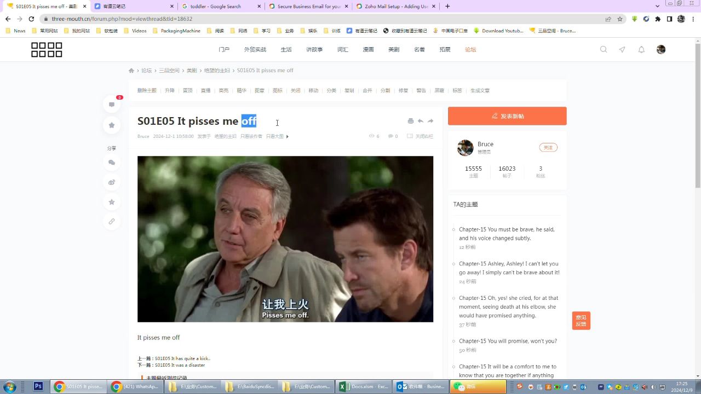Share via WeChat icon in left sidebar
Viewport: 701px width, 394px height.
112,163
